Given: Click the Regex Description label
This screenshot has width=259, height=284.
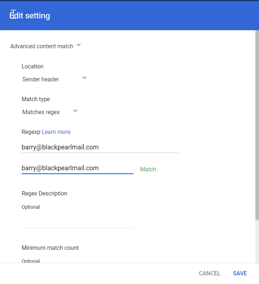Looking at the screenshot, I should click(44, 193).
